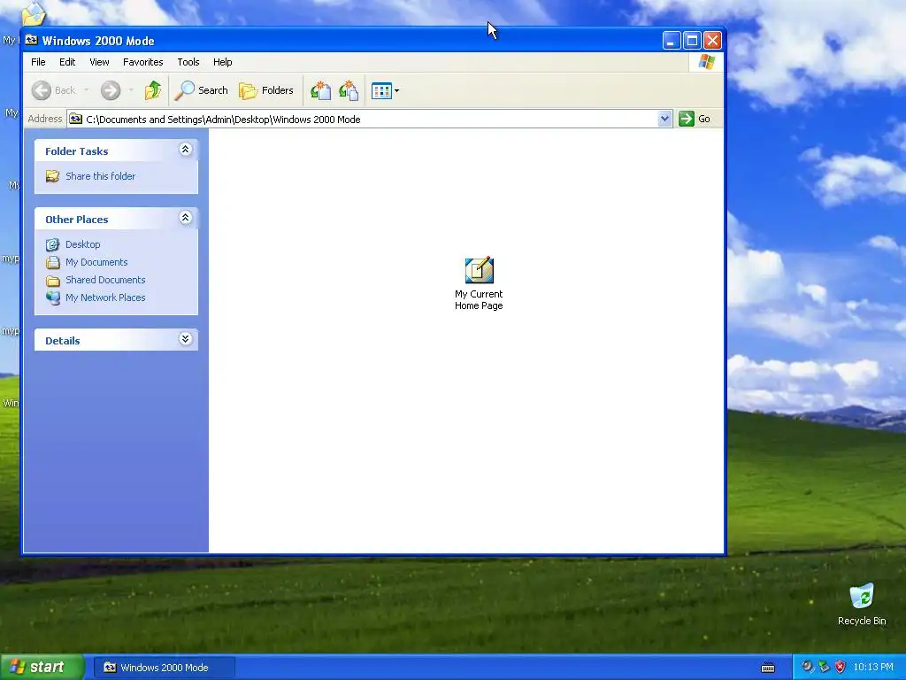Open the Forward history dropdown arrow
The width and height of the screenshot is (906, 680).
131,90
